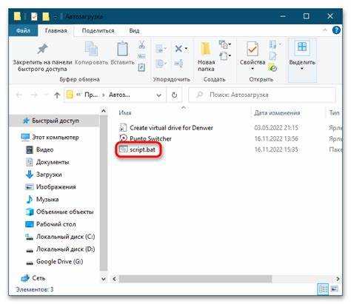The height and width of the screenshot is (304, 351).
Task: Click the new item icon in Создать
Action: tap(224, 44)
